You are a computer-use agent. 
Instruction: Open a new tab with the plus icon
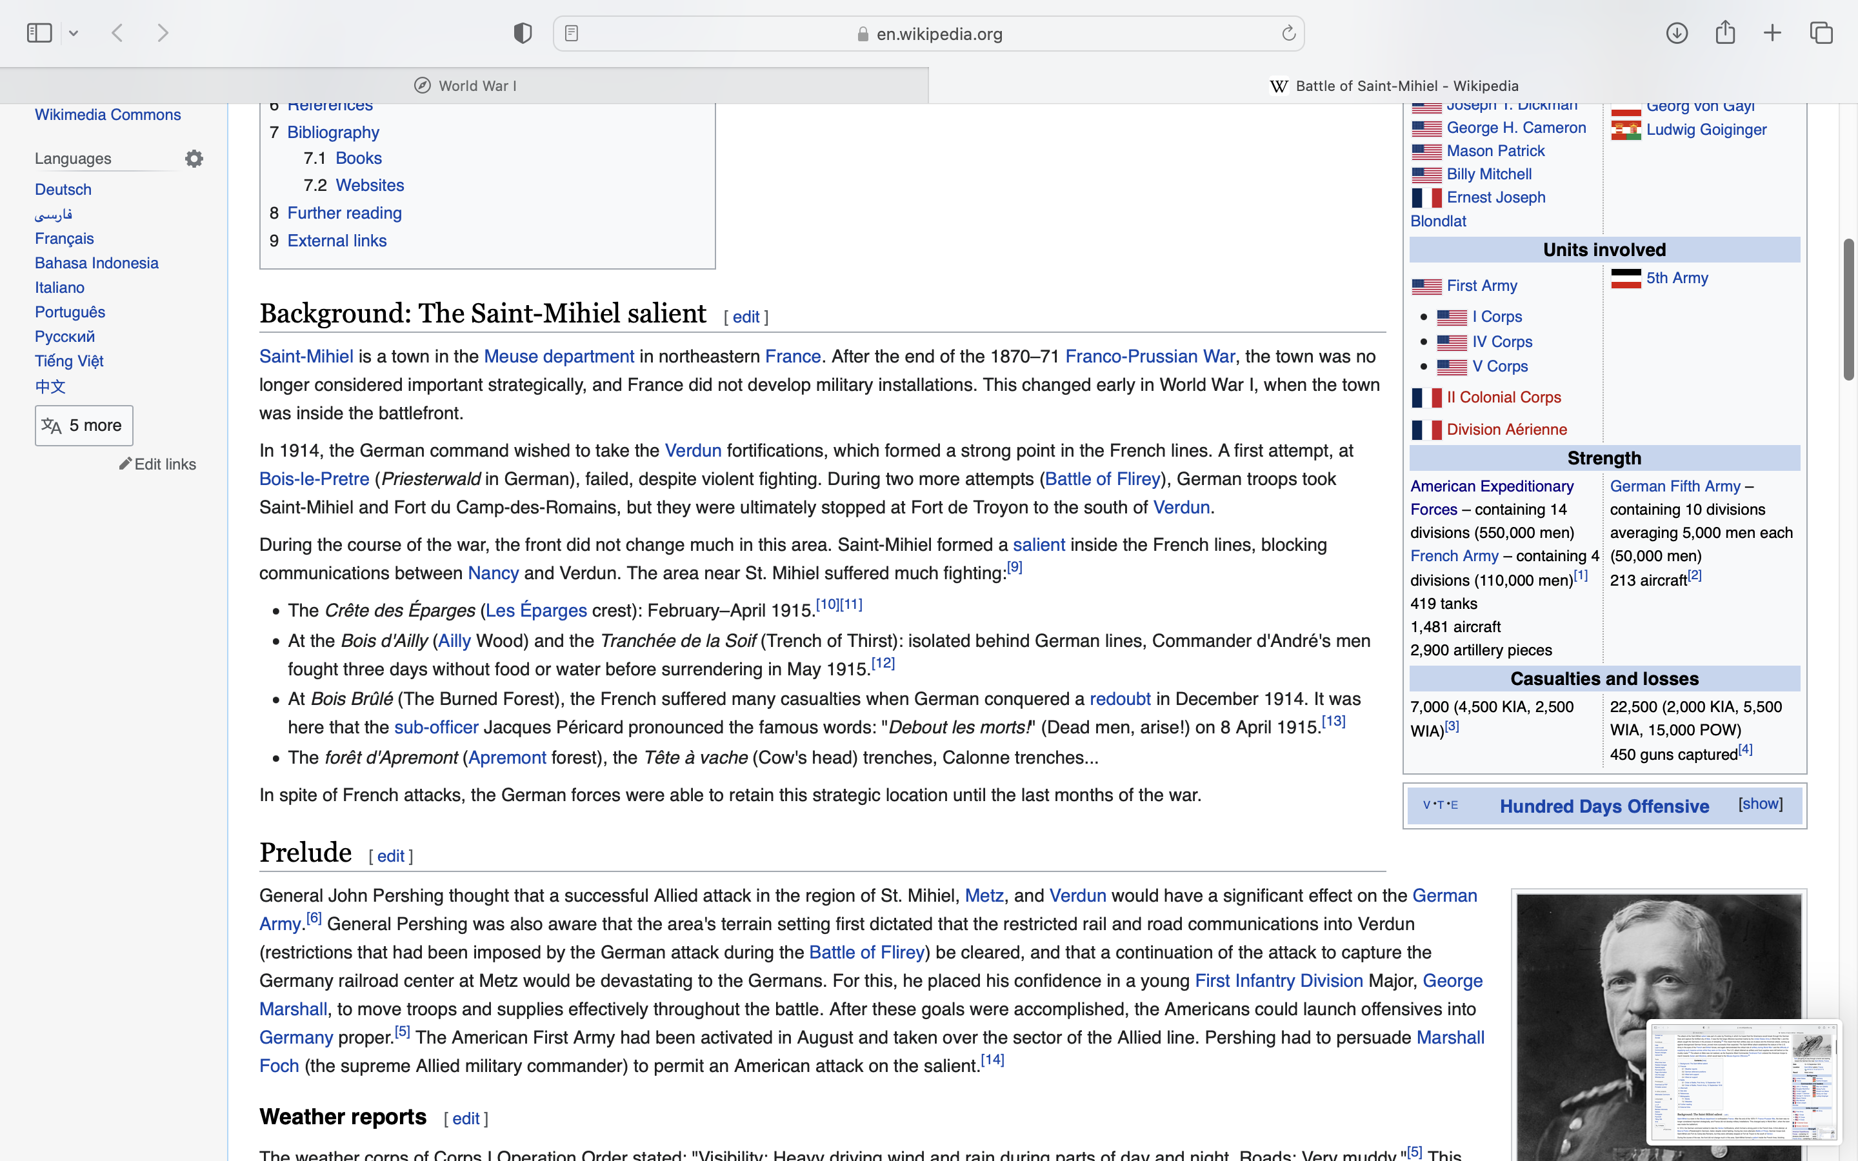(1772, 33)
